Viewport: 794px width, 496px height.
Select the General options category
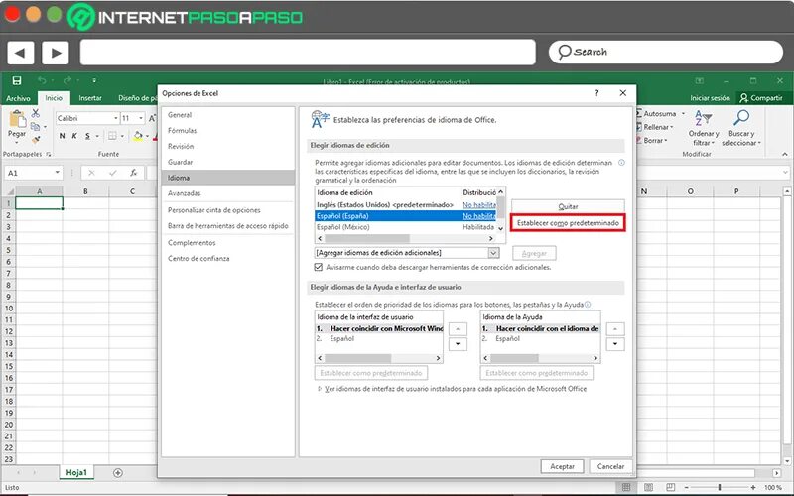click(x=228, y=115)
